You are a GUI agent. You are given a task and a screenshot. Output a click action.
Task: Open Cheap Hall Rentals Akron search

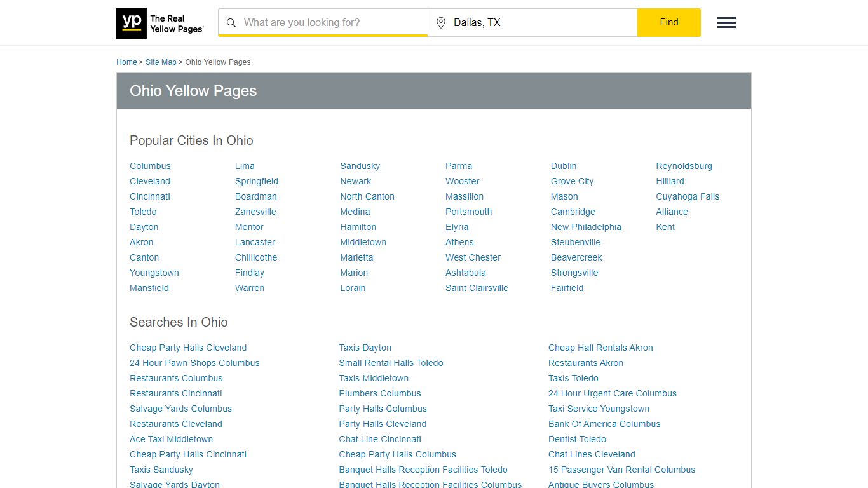(601, 348)
